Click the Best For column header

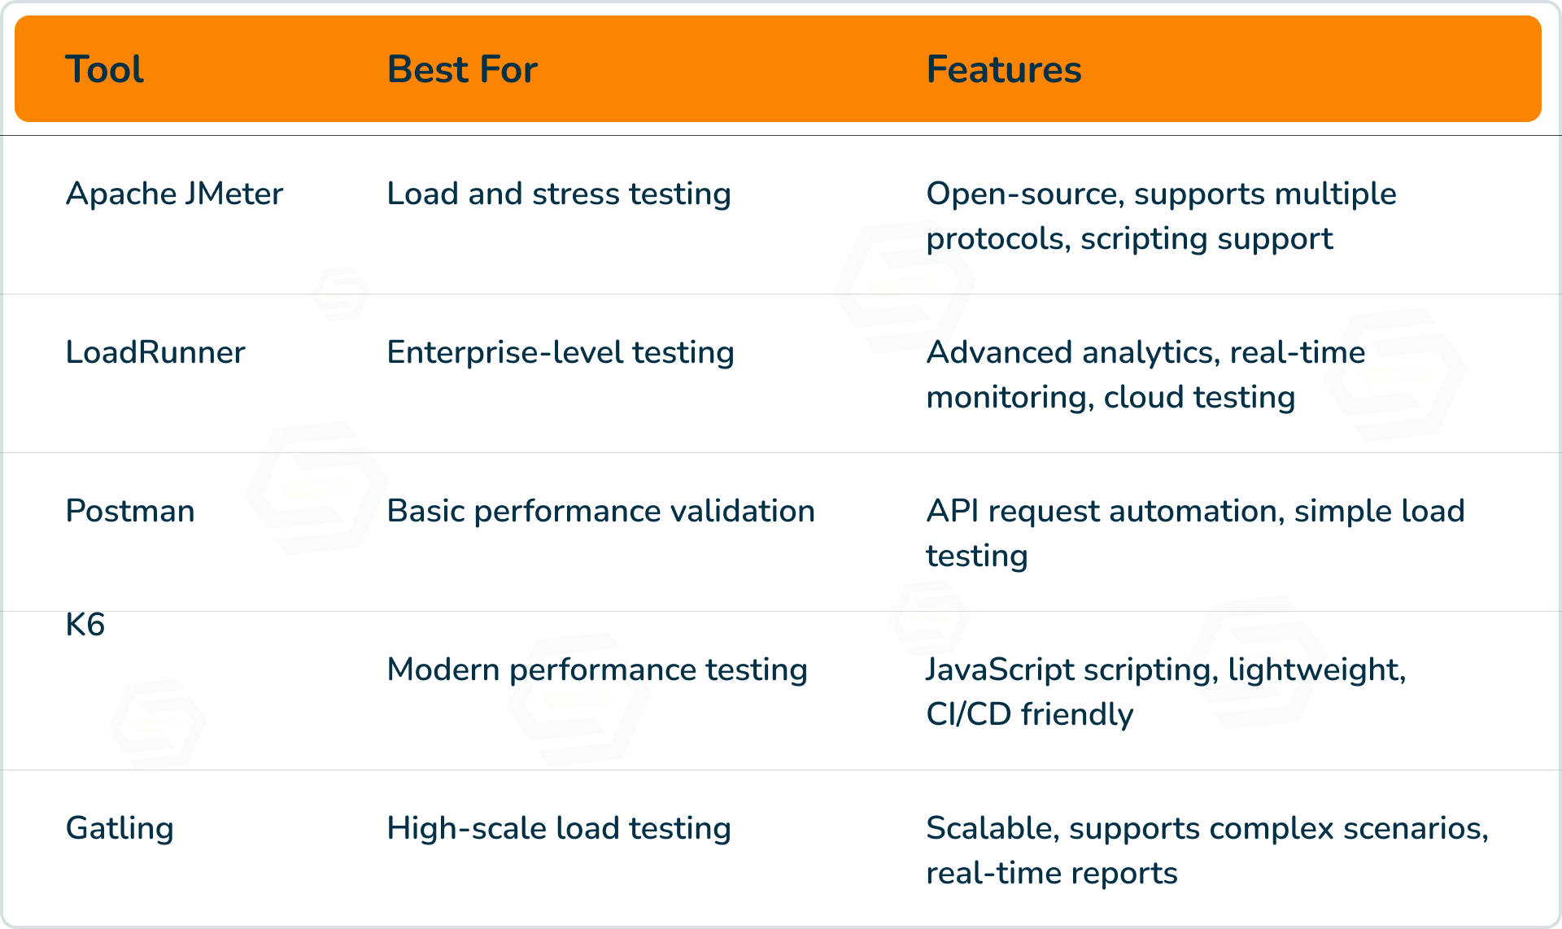click(x=462, y=69)
